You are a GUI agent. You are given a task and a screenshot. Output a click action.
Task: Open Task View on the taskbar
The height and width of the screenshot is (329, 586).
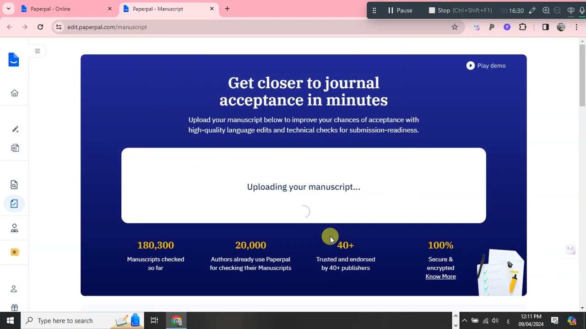154,320
